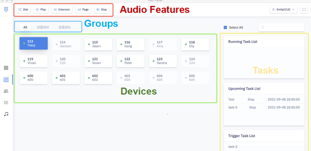Toggle the fullscreen icon button
This screenshot has width=311, height=151.
[304, 10]
